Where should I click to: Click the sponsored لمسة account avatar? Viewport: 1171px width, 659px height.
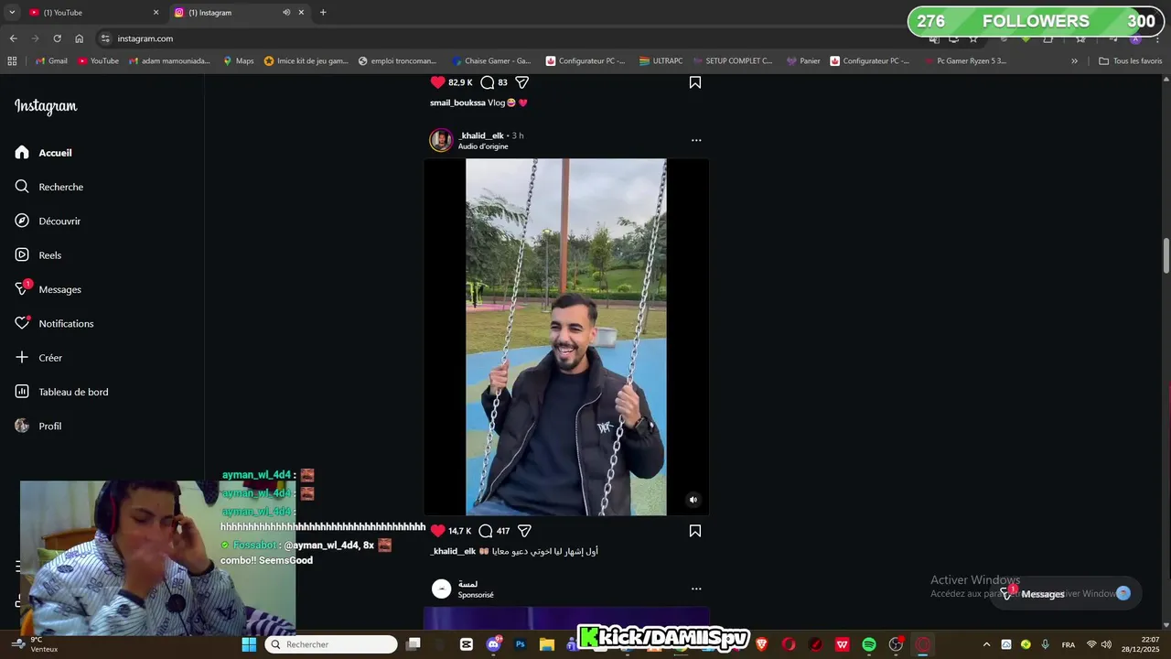point(441,589)
